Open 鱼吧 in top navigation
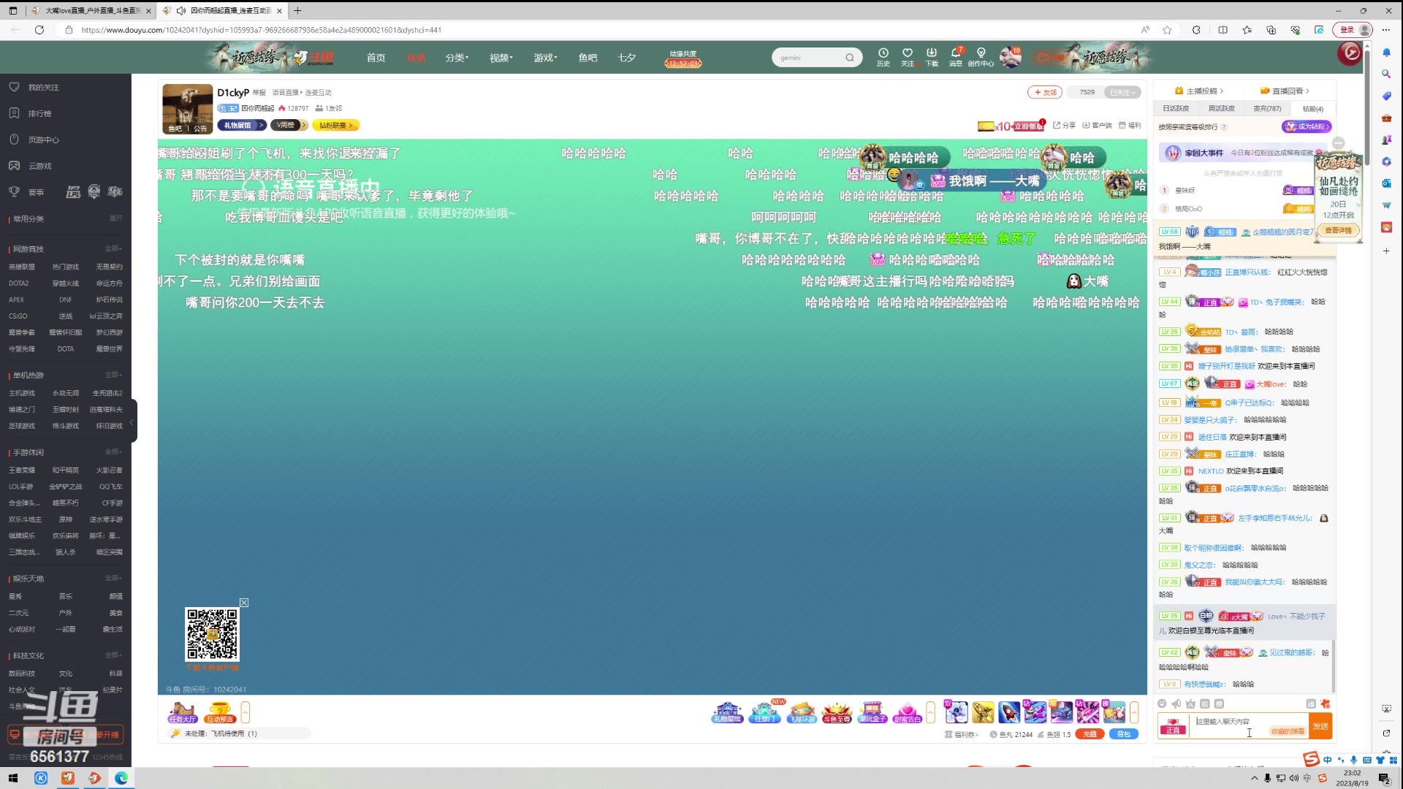The image size is (1403, 789). [x=588, y=58]
